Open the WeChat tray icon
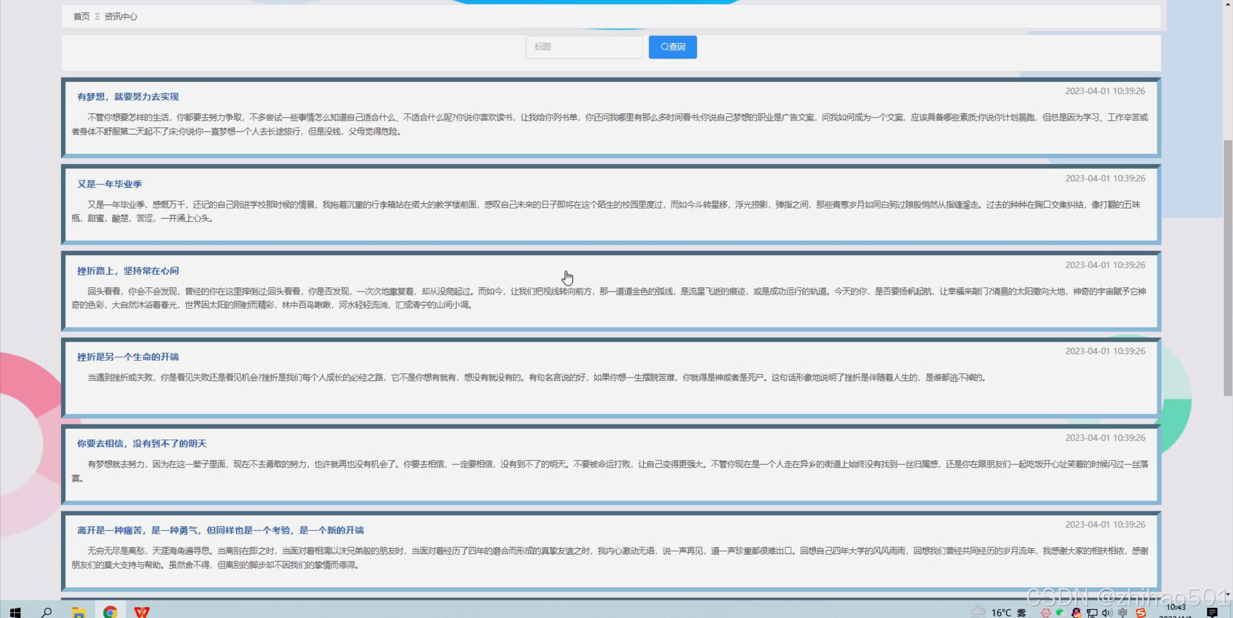 pos(1060,613)
